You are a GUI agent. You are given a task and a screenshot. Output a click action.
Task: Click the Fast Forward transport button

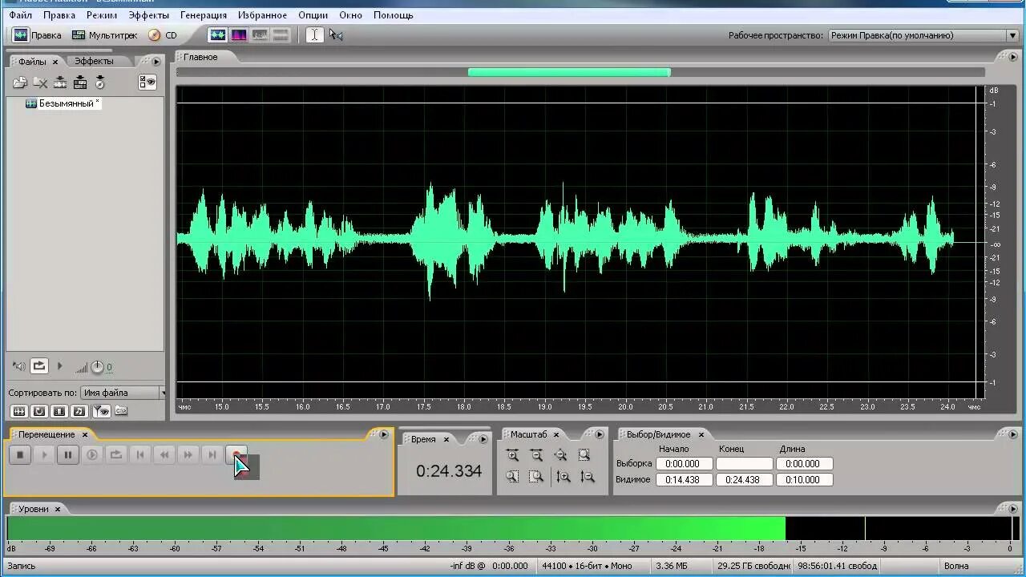(x=188, y=455)
